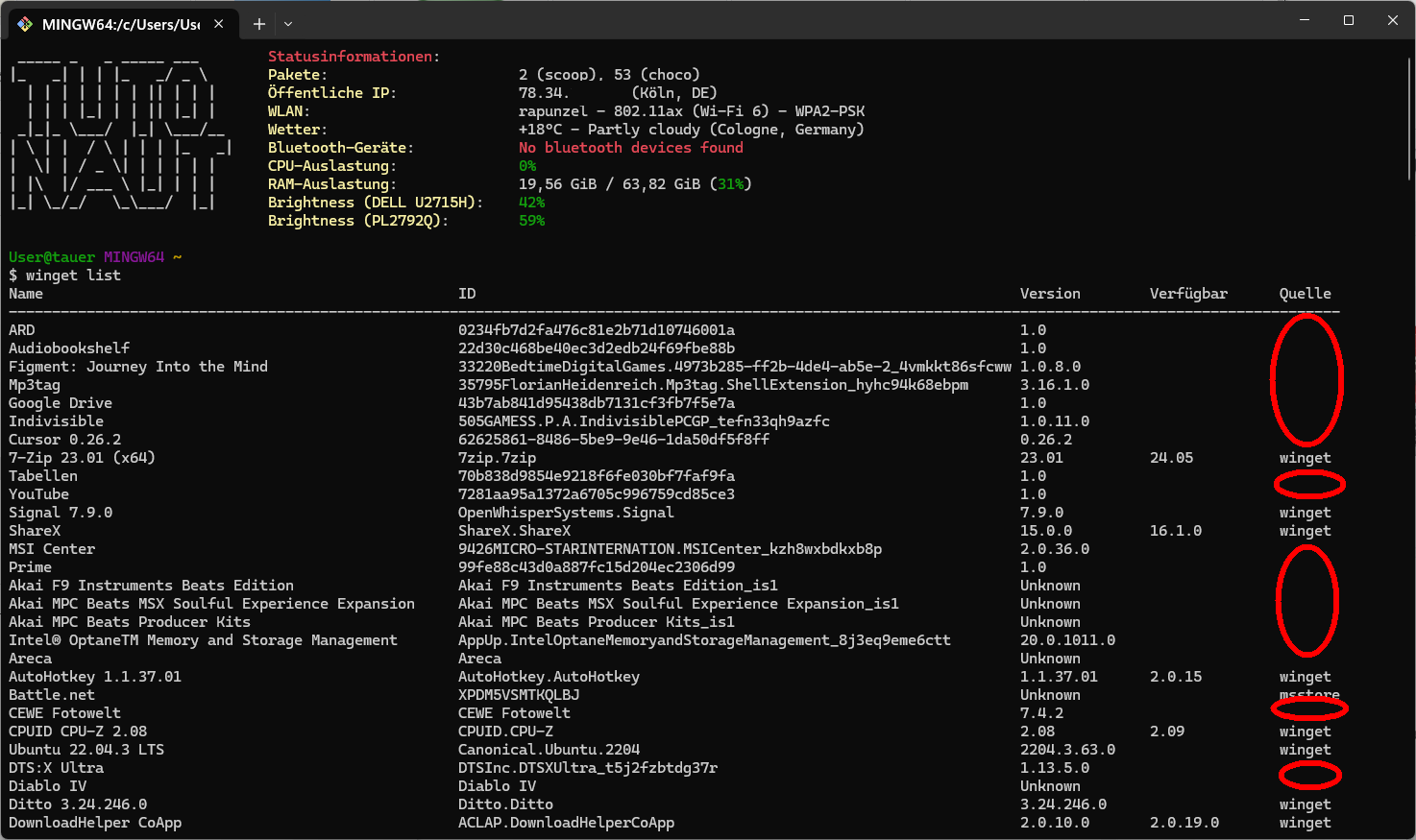The width and height of the screenshot is (1416, 840).
Task: Click the 'AutoHotkey.AutoHotkey' ID cell
Action: [549, 677]
